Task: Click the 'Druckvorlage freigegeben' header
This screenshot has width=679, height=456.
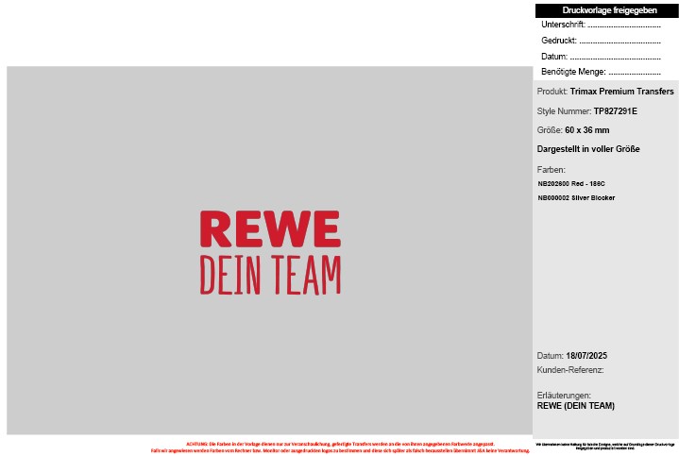Action: [606, 10]
